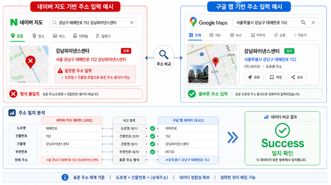Click the Naver Map green N logo
Image resolution: width=331 pixels, height=185 pixels.
point(14,22)
